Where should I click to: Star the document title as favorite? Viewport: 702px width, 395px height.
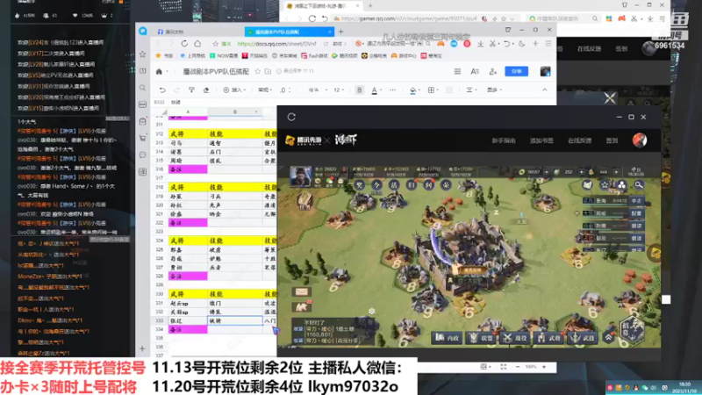258,72
